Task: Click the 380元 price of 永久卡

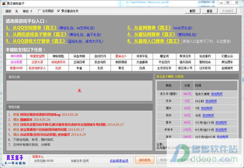Action: [187, 94]
